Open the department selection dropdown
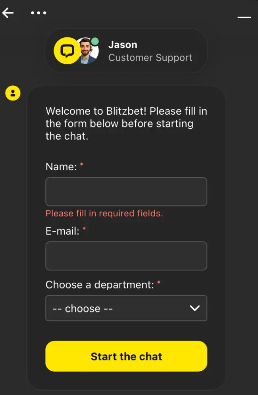 pos(126,308)
